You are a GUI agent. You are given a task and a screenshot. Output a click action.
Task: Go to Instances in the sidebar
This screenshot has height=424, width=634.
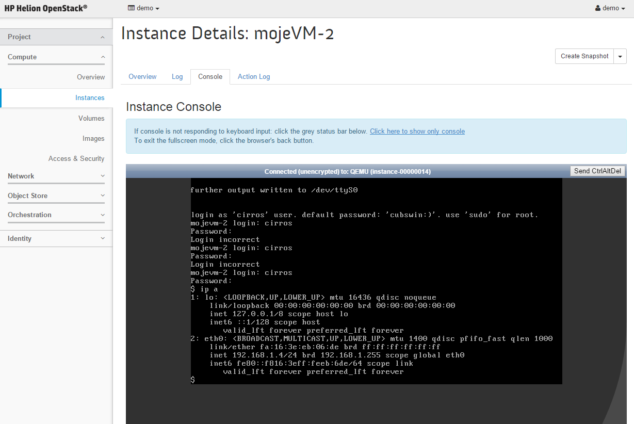(90, 98)
